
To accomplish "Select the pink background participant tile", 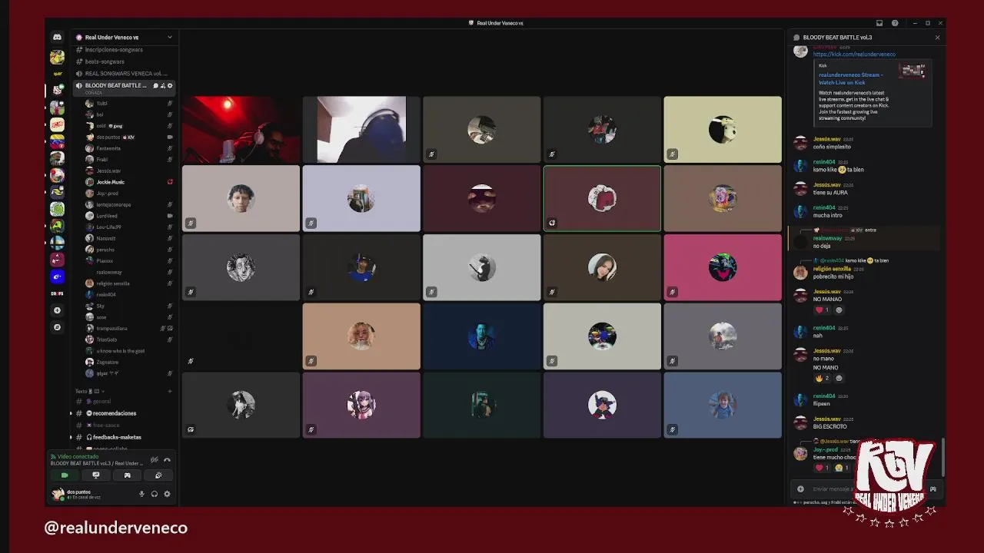I will tap(723, 267).
